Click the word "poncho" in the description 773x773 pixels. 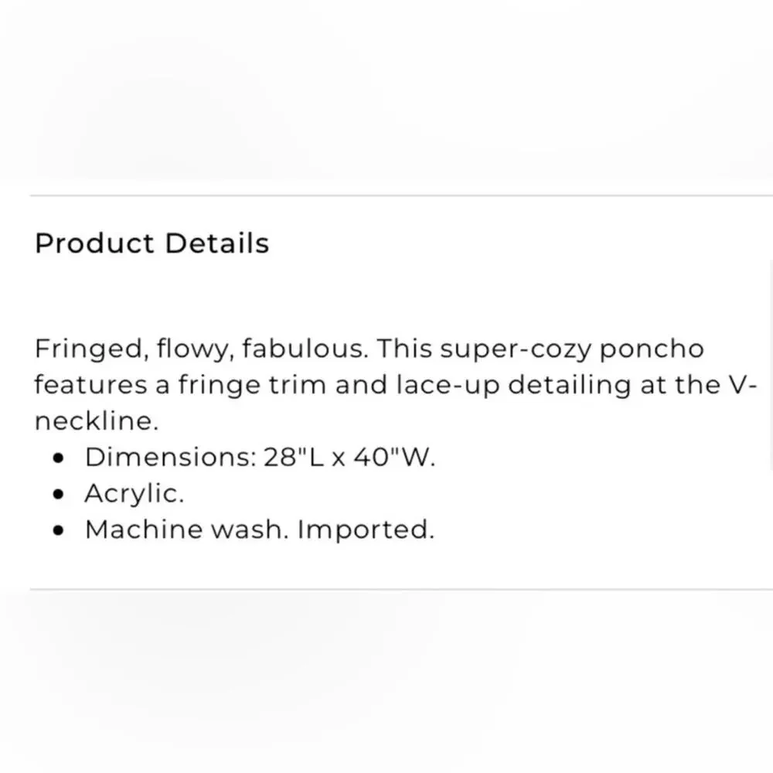(652, 350)
